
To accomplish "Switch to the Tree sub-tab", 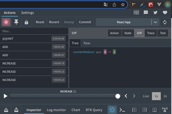I will (75, 43).
